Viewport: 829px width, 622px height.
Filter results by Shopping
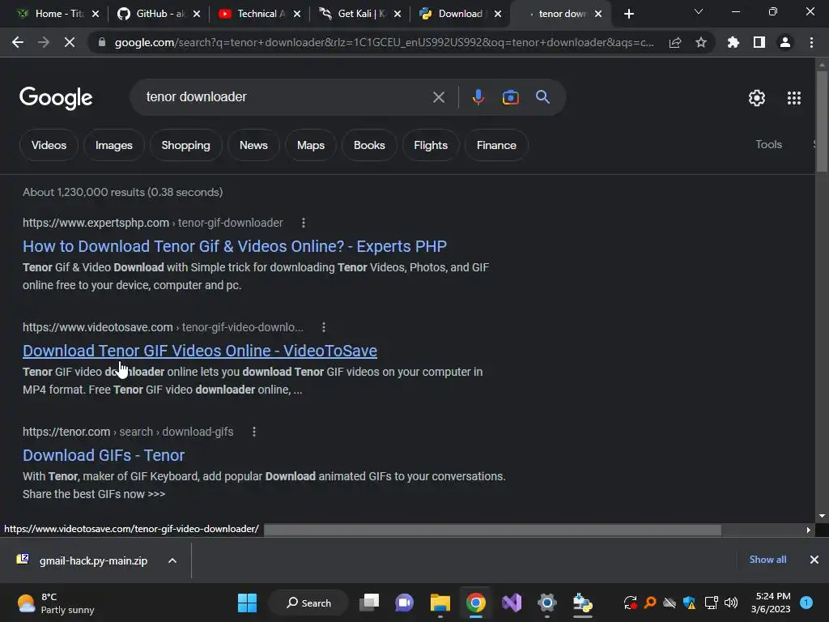click(185, 146)
